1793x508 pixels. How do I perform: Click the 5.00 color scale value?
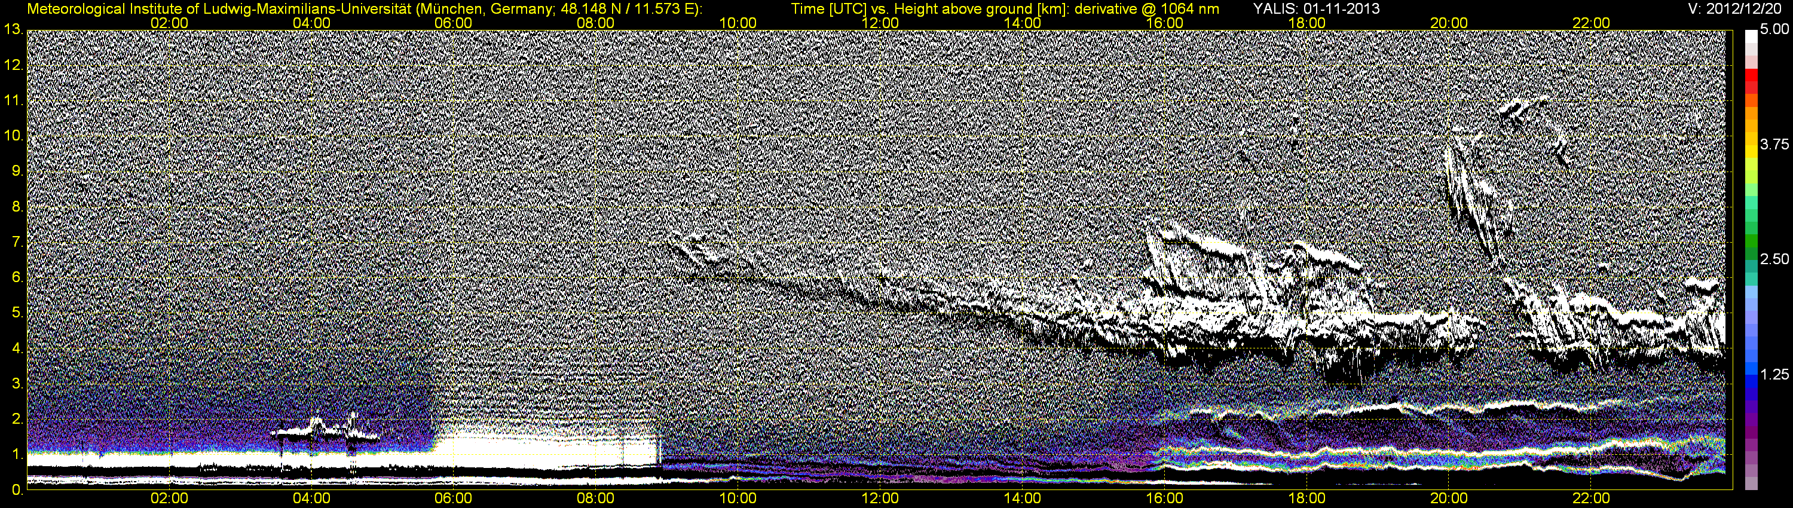point(1774,29)
